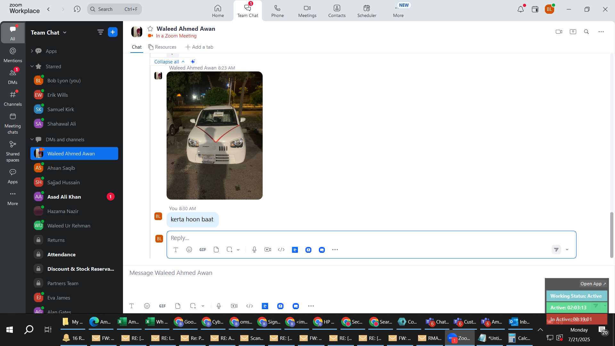
Task: Open chat with Asad Ali Khan
Action: (74, 197)
